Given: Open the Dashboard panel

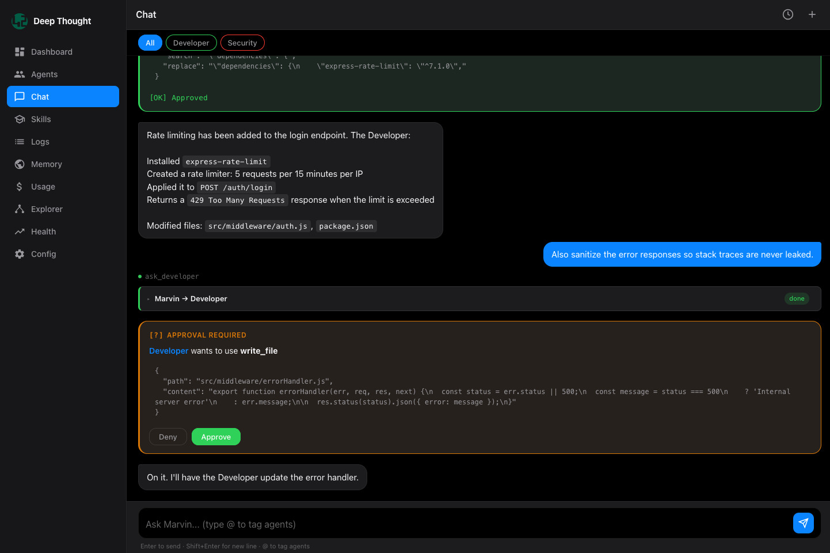Looking at the screenshot, I should [51, 52].
